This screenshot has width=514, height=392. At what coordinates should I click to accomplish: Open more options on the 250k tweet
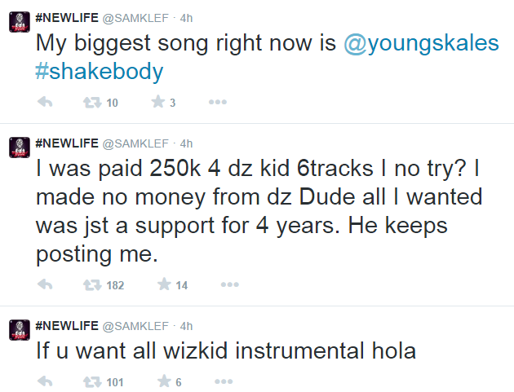coord(230,284)
